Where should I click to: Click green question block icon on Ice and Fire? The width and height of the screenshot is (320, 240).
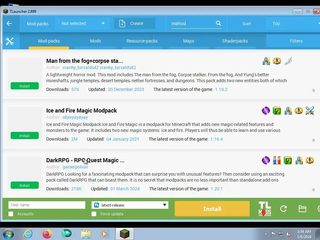[277, 111]
